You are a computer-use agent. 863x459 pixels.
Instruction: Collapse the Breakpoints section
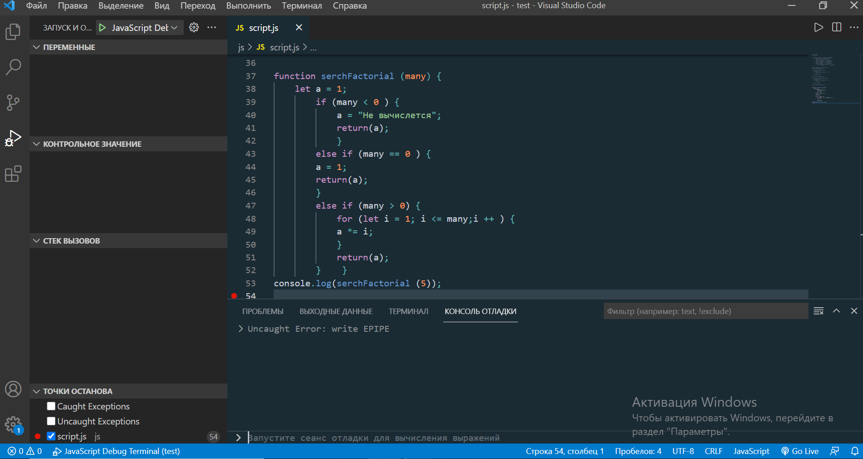click(128, 391)
